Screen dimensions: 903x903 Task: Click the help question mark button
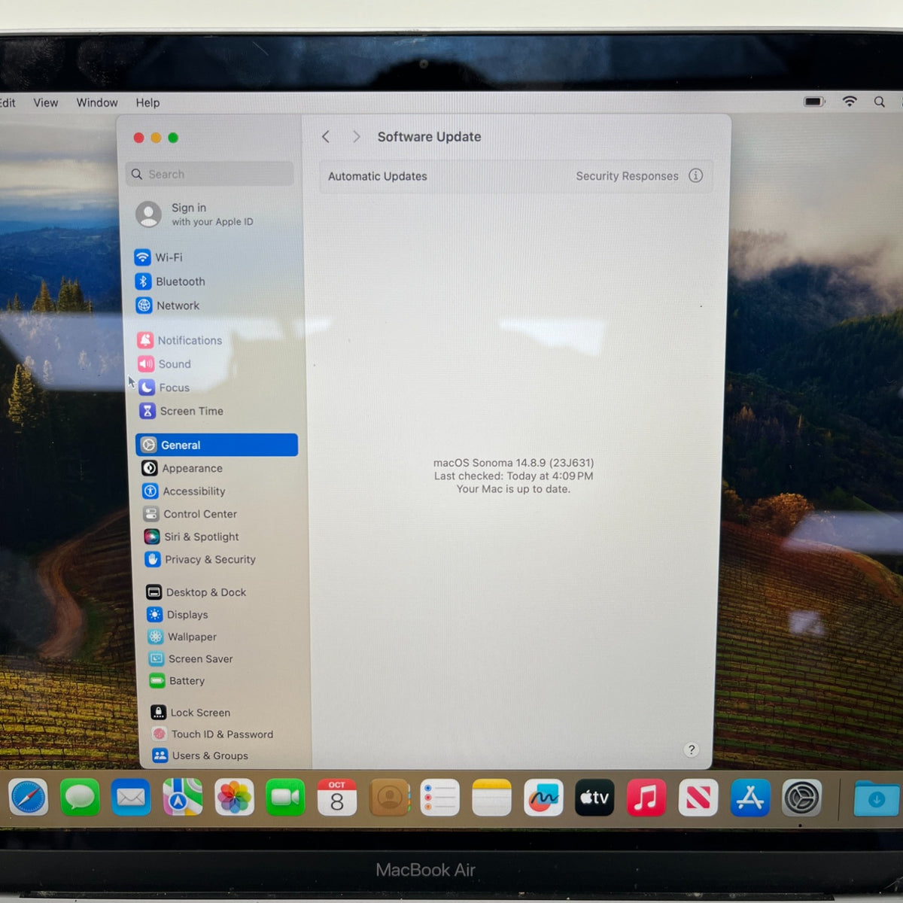[692, 749]
